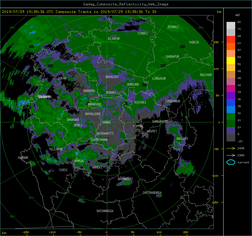This screenshot has width=252, height=236.
Task: Click the dBZ legend heading
Action: point(237,15)
